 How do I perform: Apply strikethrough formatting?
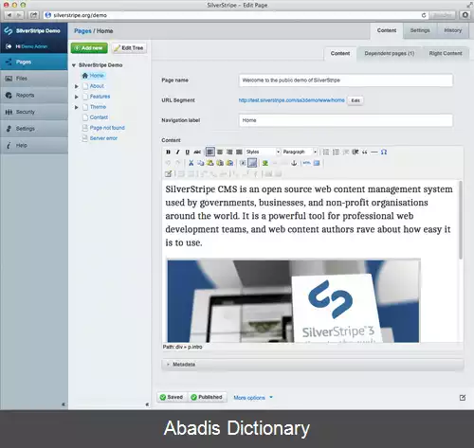point(197,152)
